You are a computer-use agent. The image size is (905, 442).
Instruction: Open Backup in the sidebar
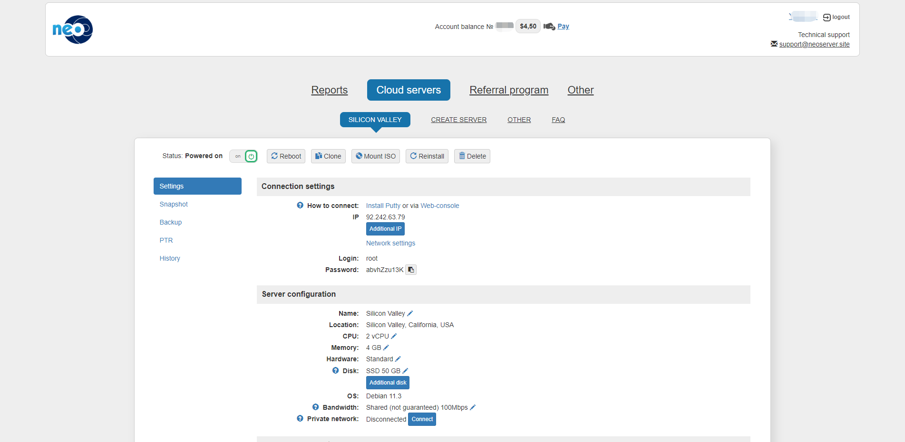(x=171, y=222)
